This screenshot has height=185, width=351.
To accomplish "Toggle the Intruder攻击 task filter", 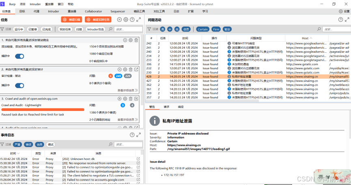I will point(96,29).
